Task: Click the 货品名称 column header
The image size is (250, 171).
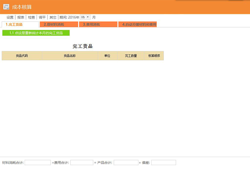Action: click(70, 56)
